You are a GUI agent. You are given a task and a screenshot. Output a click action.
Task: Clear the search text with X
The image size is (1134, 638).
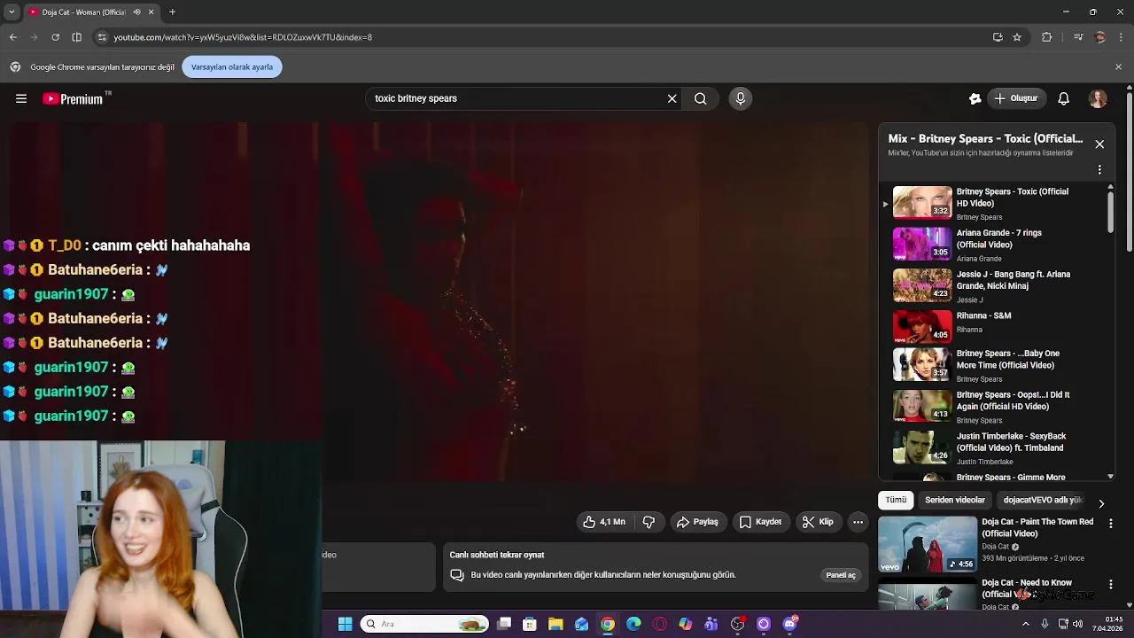coord(672,98)
